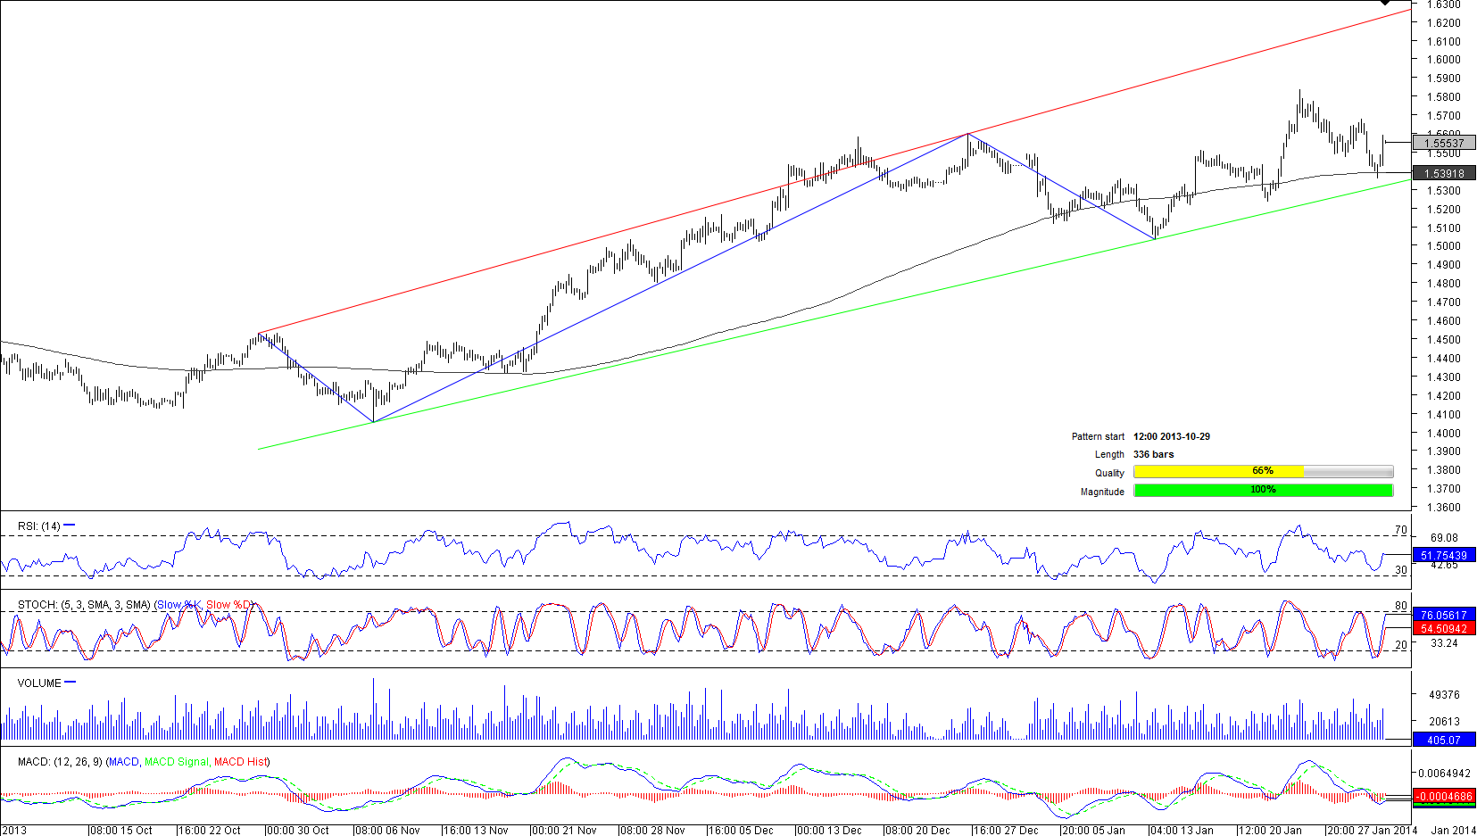
Task: Click the blue stochastic value tag 76.05617
Action: pyautogui.click(x=1444, y=615)
